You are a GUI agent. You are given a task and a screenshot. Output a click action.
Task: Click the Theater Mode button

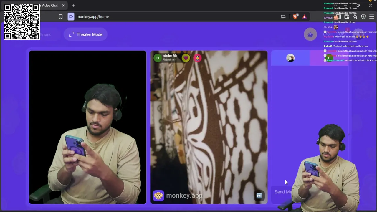pos(85,34)
